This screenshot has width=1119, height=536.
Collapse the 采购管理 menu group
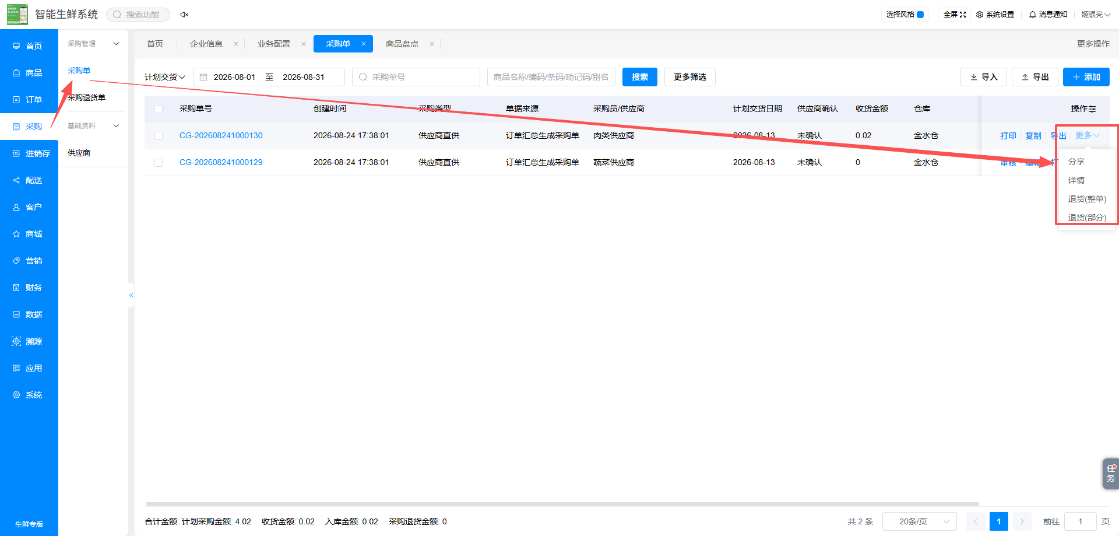click(93, 44)
